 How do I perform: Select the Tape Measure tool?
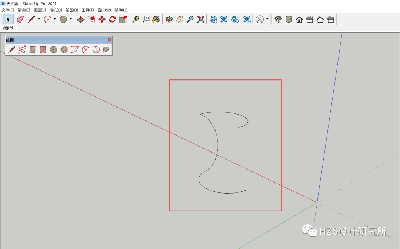pyautogui.click(x=136, y=19)
